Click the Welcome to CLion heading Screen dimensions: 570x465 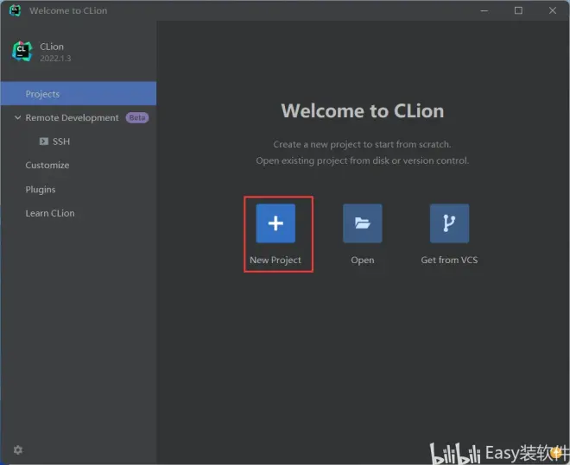pos(363,110)
